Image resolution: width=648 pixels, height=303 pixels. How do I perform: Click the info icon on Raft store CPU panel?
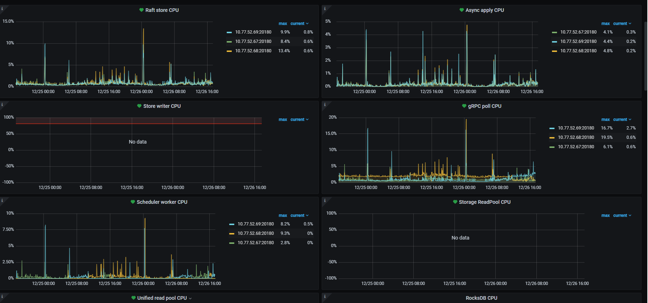2,9
